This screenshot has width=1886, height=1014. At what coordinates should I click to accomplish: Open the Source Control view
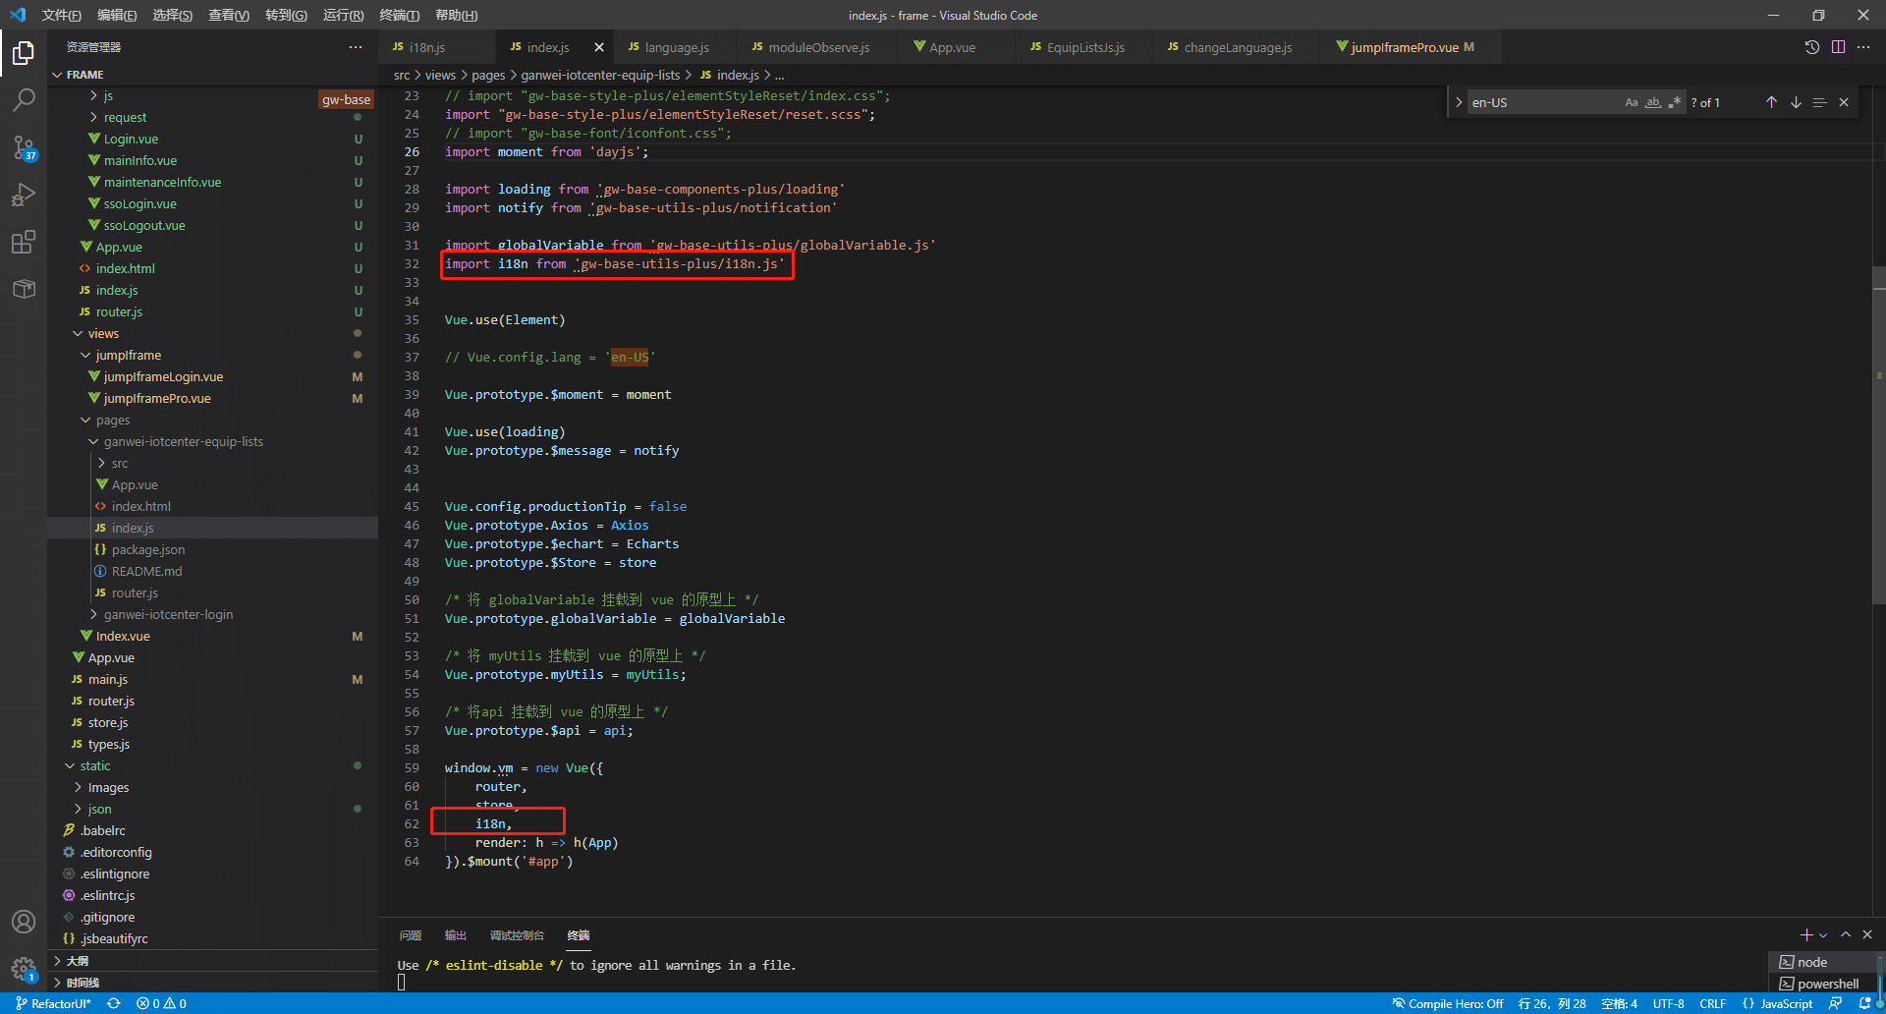24,147
